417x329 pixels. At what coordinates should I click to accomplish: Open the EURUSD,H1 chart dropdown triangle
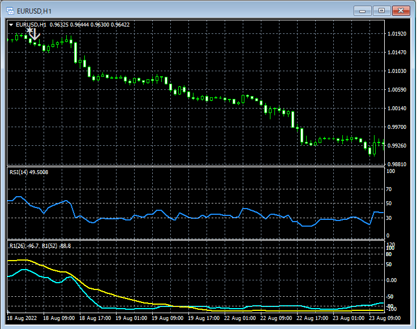coord(11,25)
